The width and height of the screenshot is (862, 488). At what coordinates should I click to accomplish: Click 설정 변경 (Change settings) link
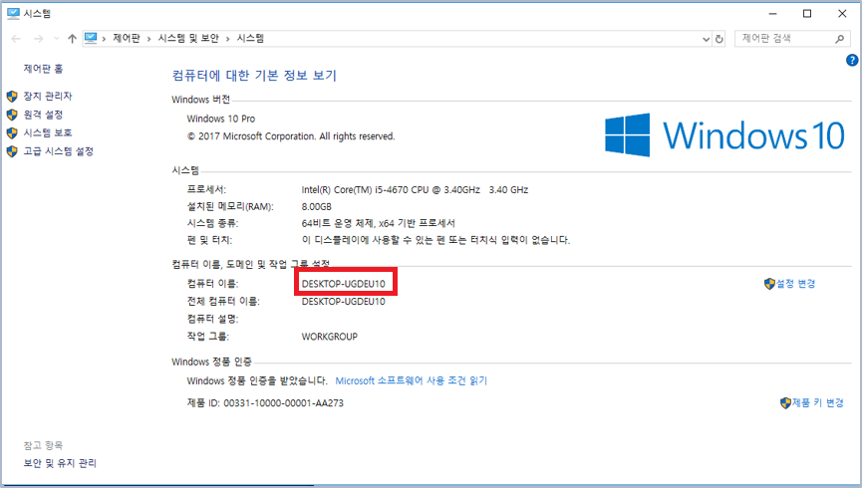coord(795,284)
